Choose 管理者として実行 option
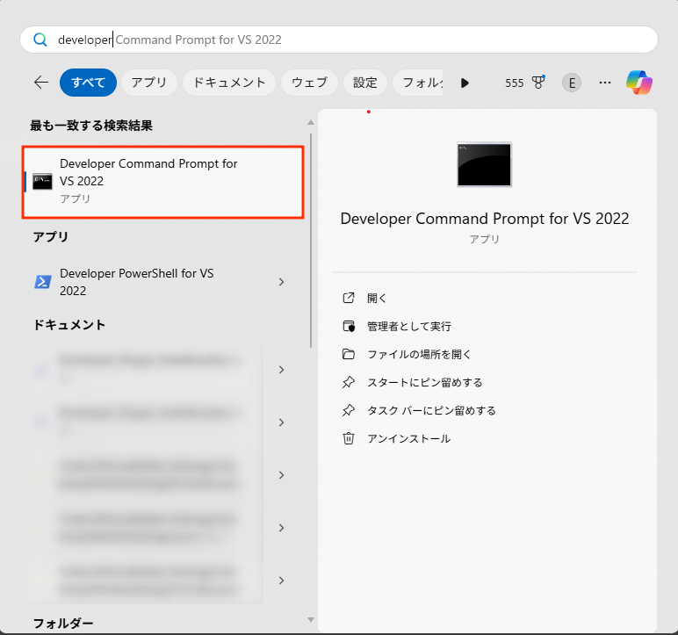This screenshot has height=635, width=678. point(408,326)
